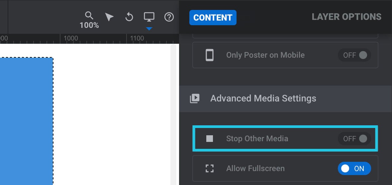Switch to the LAYER OPTIONS tab

point(346,17)
